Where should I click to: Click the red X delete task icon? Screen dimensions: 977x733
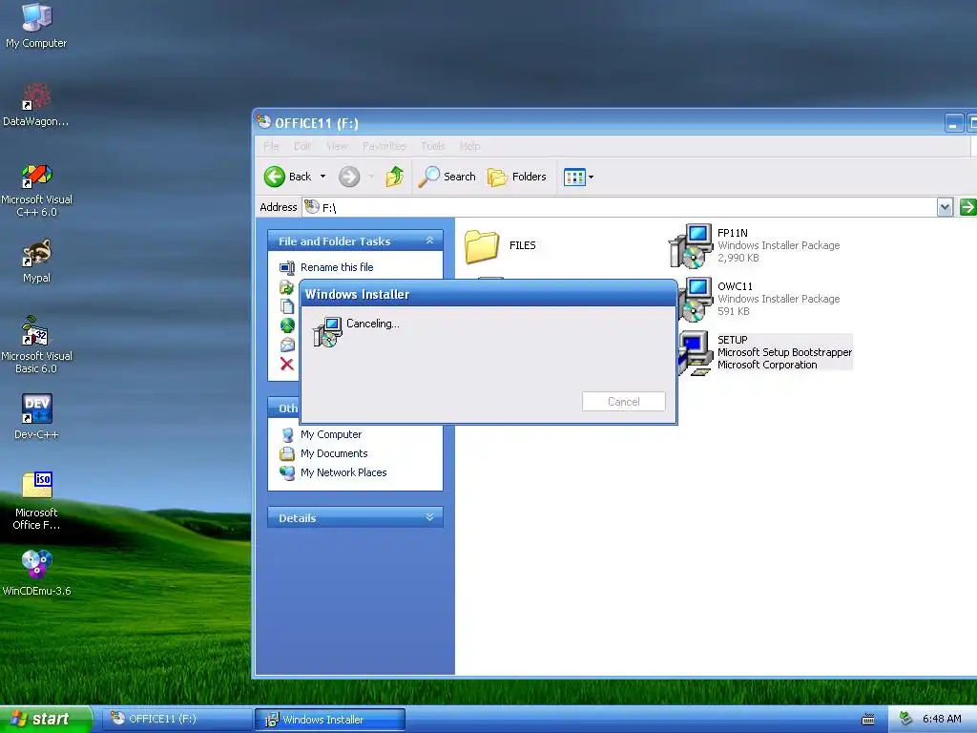[x=286, y=364]
